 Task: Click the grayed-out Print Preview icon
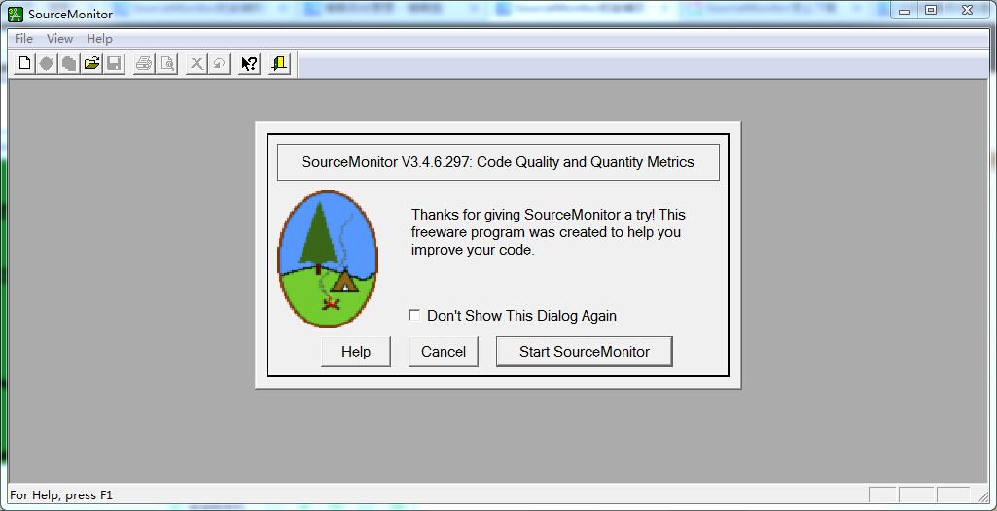tap(166, 63)
